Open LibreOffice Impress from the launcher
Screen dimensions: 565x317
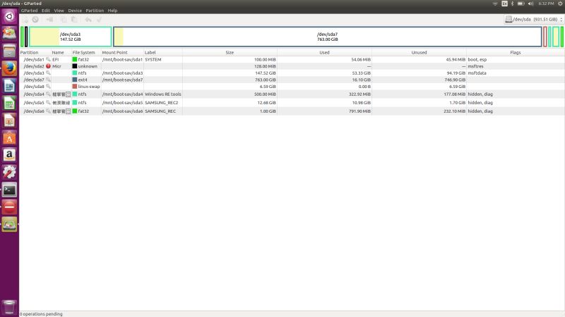pos(9,120)
